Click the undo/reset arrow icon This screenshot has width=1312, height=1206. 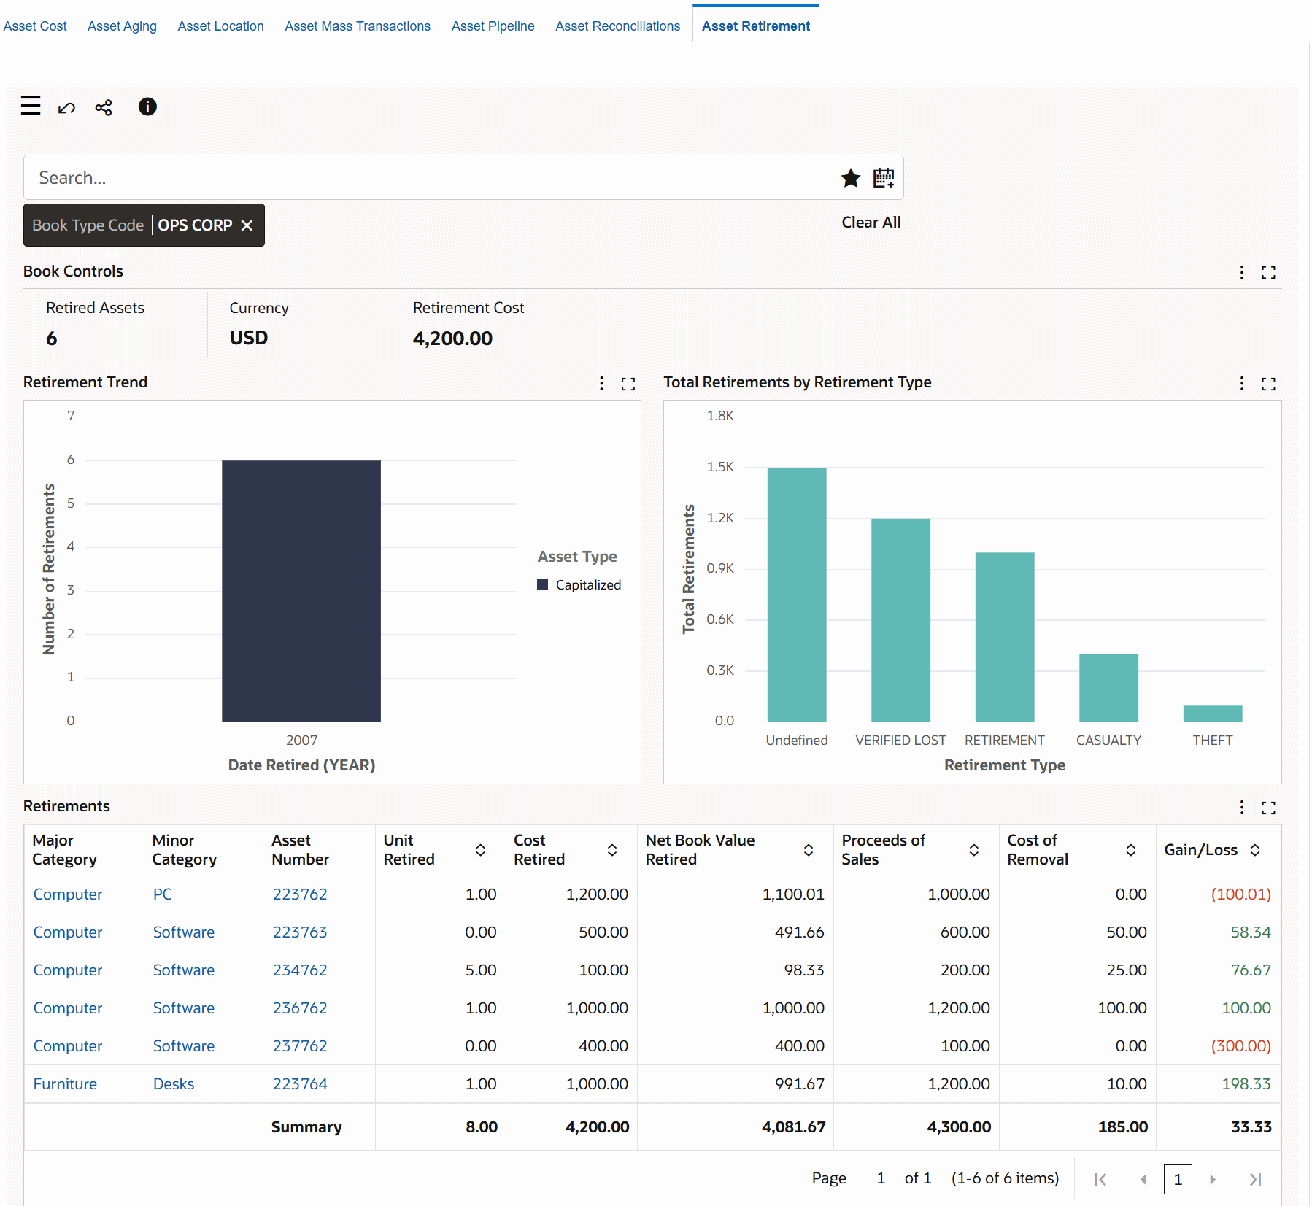66,108
